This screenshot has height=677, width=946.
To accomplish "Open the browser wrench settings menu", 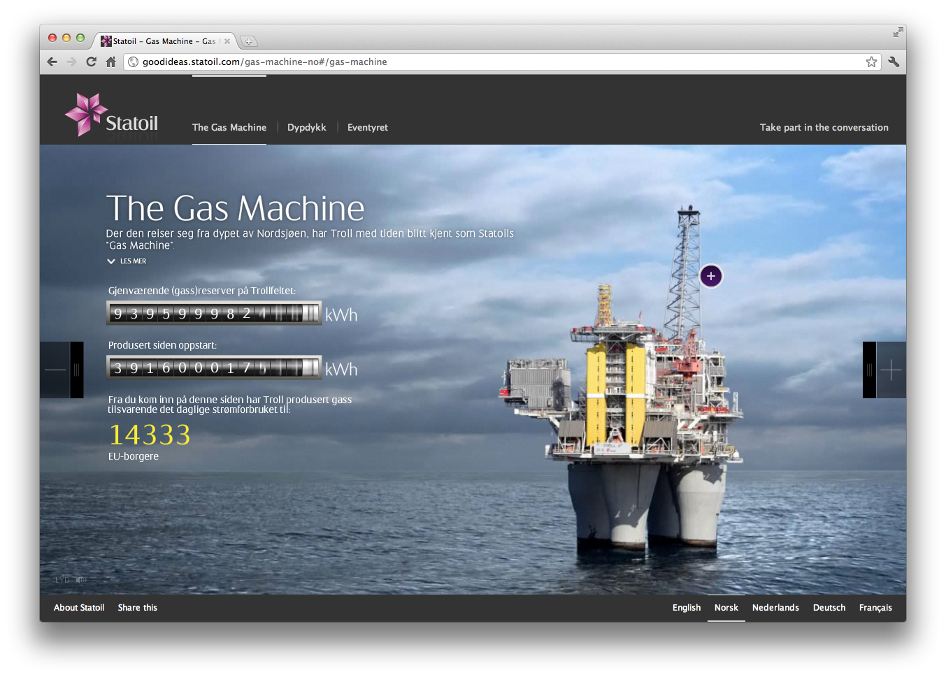I will [894, 61].
